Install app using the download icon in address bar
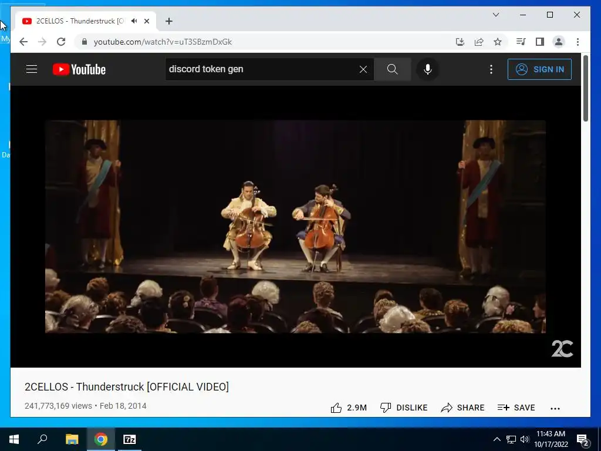Viewport: 601px width, 451px height. (460, 42)
